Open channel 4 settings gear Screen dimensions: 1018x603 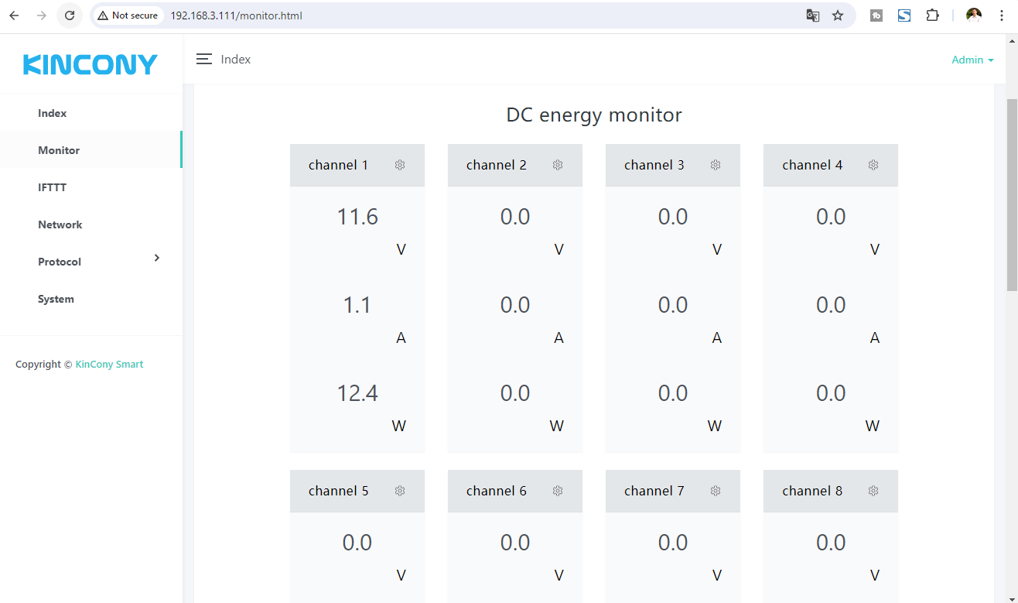[873, 165]
